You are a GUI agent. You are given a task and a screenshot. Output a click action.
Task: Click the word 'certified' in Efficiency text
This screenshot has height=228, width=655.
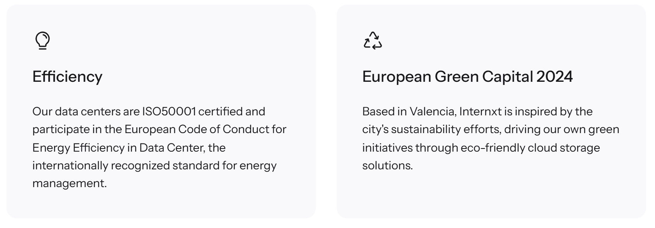[x=220, y=111]
